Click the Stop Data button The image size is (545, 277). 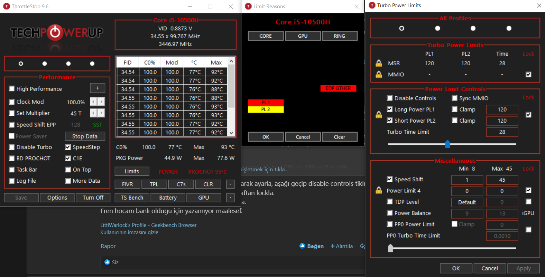tap(85, 136)
